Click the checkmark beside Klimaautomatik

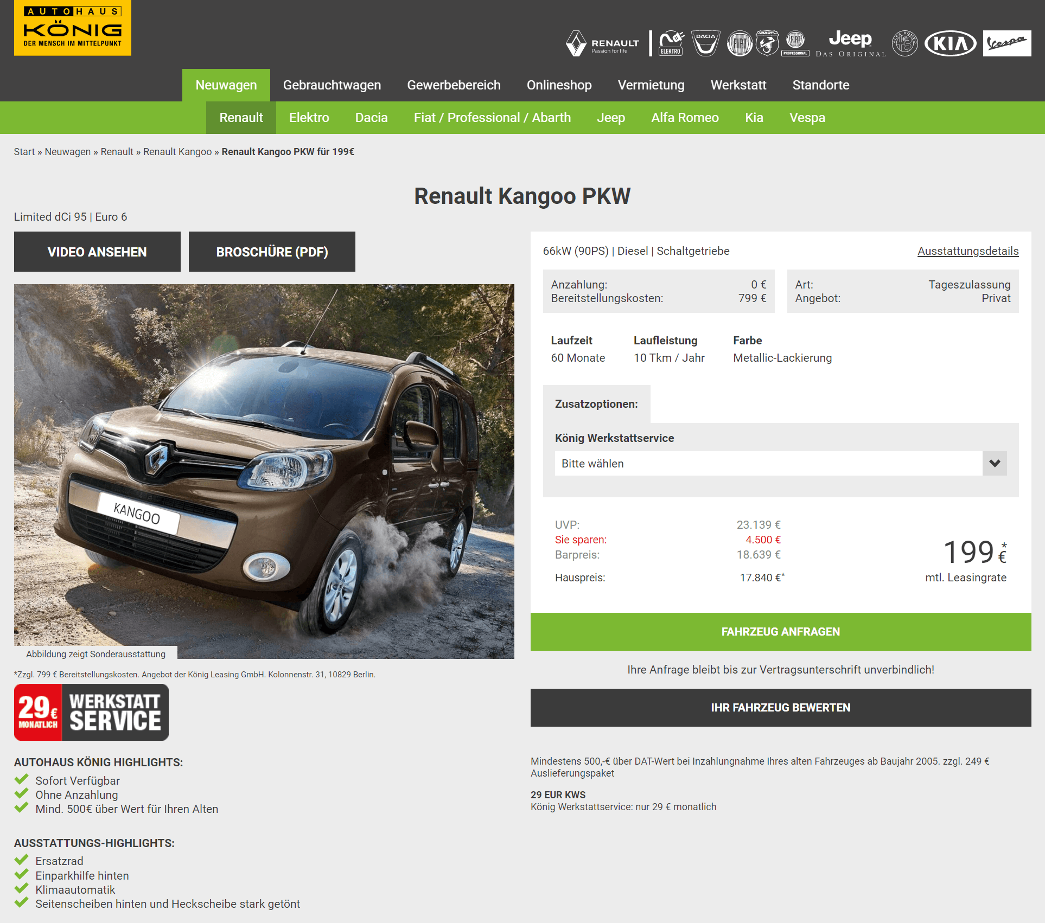[21, 889]
